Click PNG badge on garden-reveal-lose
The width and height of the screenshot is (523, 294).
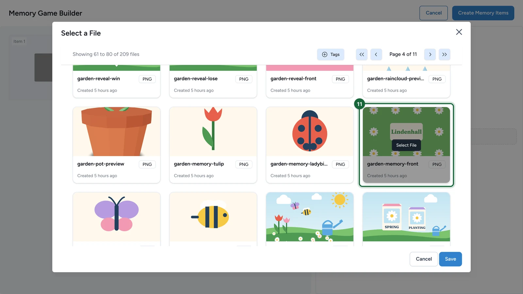244,79
